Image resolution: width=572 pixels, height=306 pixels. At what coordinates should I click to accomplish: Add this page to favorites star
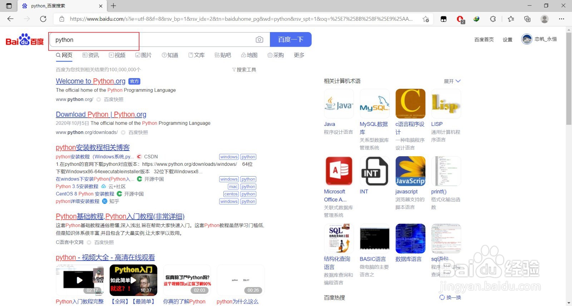pyautogui.click(x=426, y=19)
